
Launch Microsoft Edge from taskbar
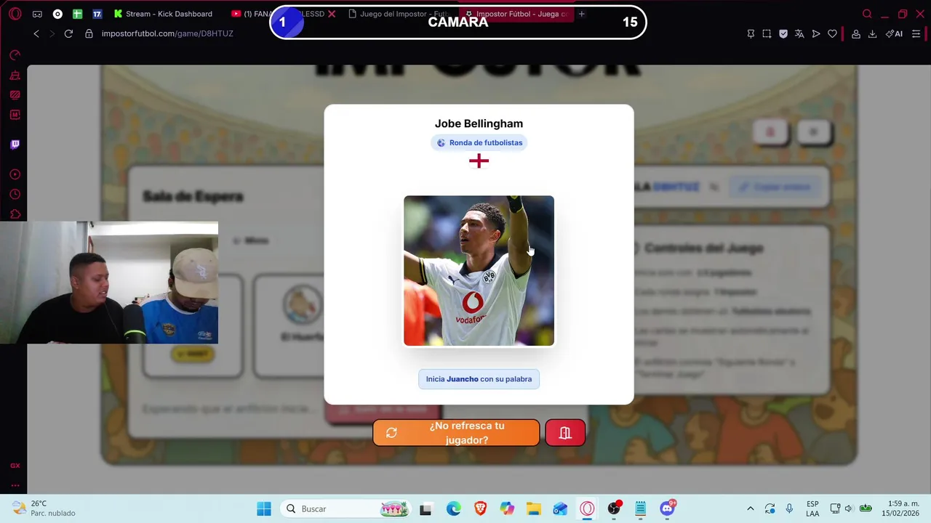point(453,508)
